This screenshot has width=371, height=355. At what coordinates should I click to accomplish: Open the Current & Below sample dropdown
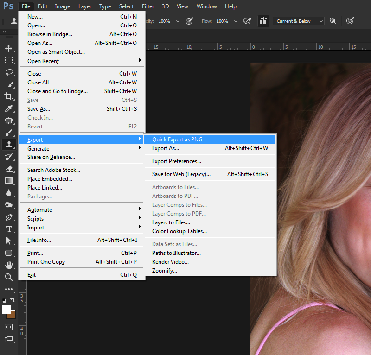299,21
